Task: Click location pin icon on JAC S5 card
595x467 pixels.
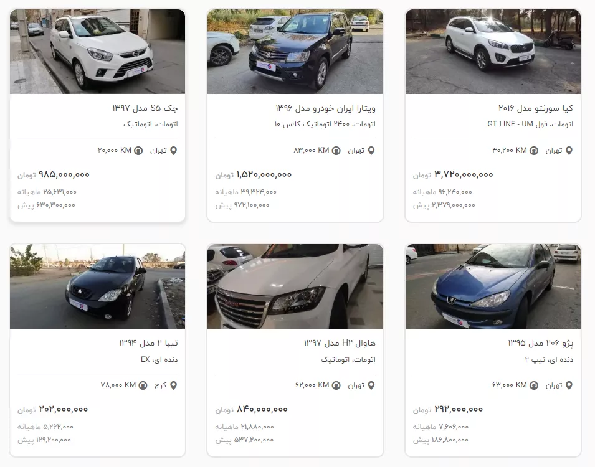Action: tap(173, 151)
